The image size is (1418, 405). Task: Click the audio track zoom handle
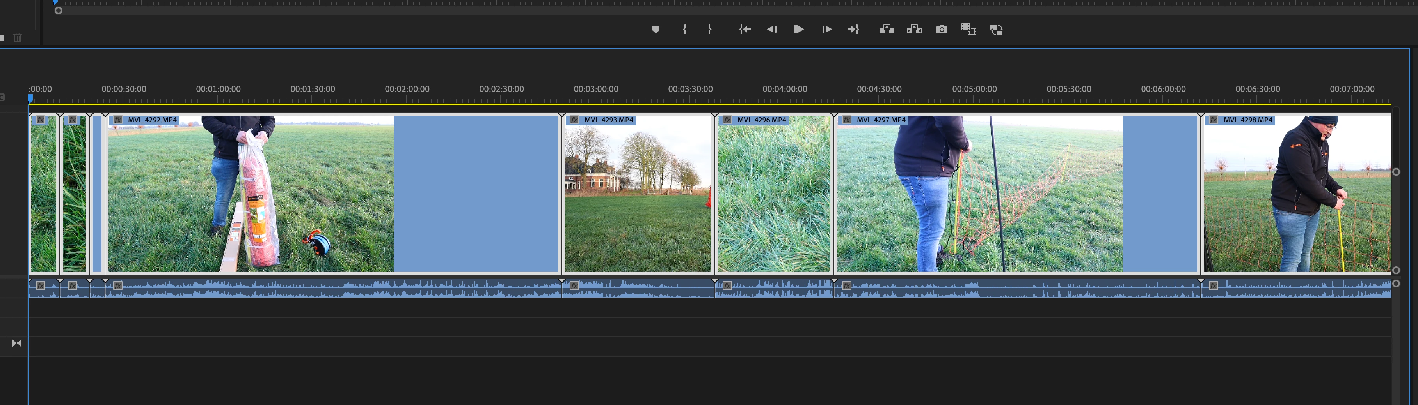pyautogui.click(x=1396, y=283)
